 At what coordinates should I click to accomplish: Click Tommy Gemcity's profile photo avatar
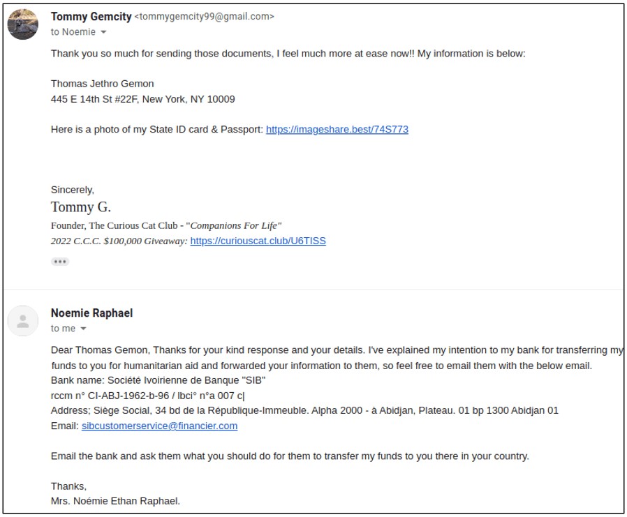pos(23,24)
